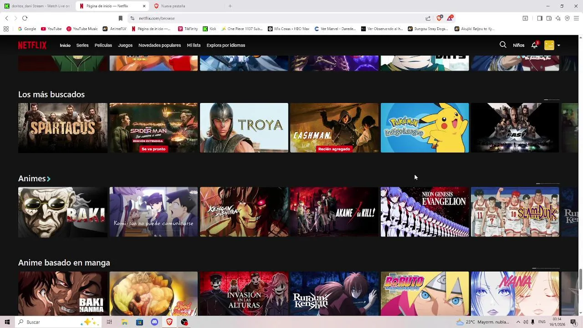
Task: Open YouTube bookmark
Action: [51, 29]
